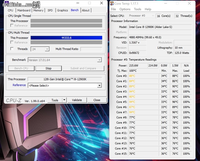Switch to the Mainboard tab
The image size is (200, 161).
24,10
